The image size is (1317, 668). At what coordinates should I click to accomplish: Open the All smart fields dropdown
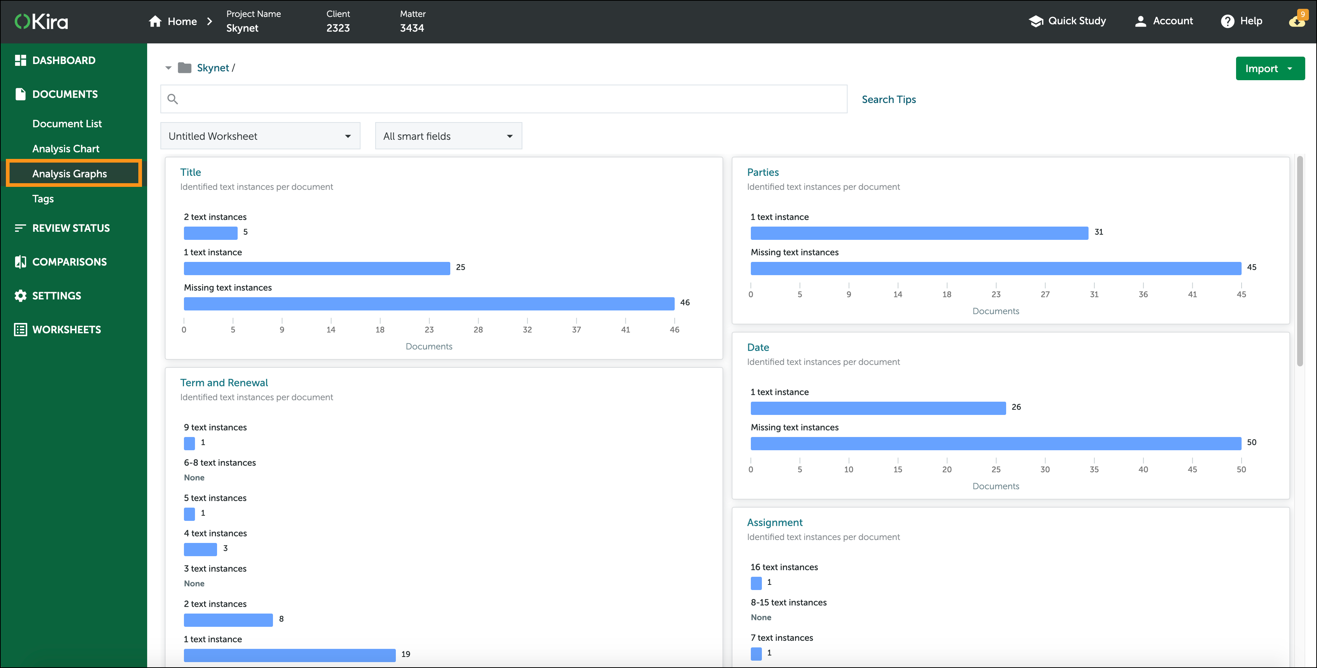tap(448, 136)
